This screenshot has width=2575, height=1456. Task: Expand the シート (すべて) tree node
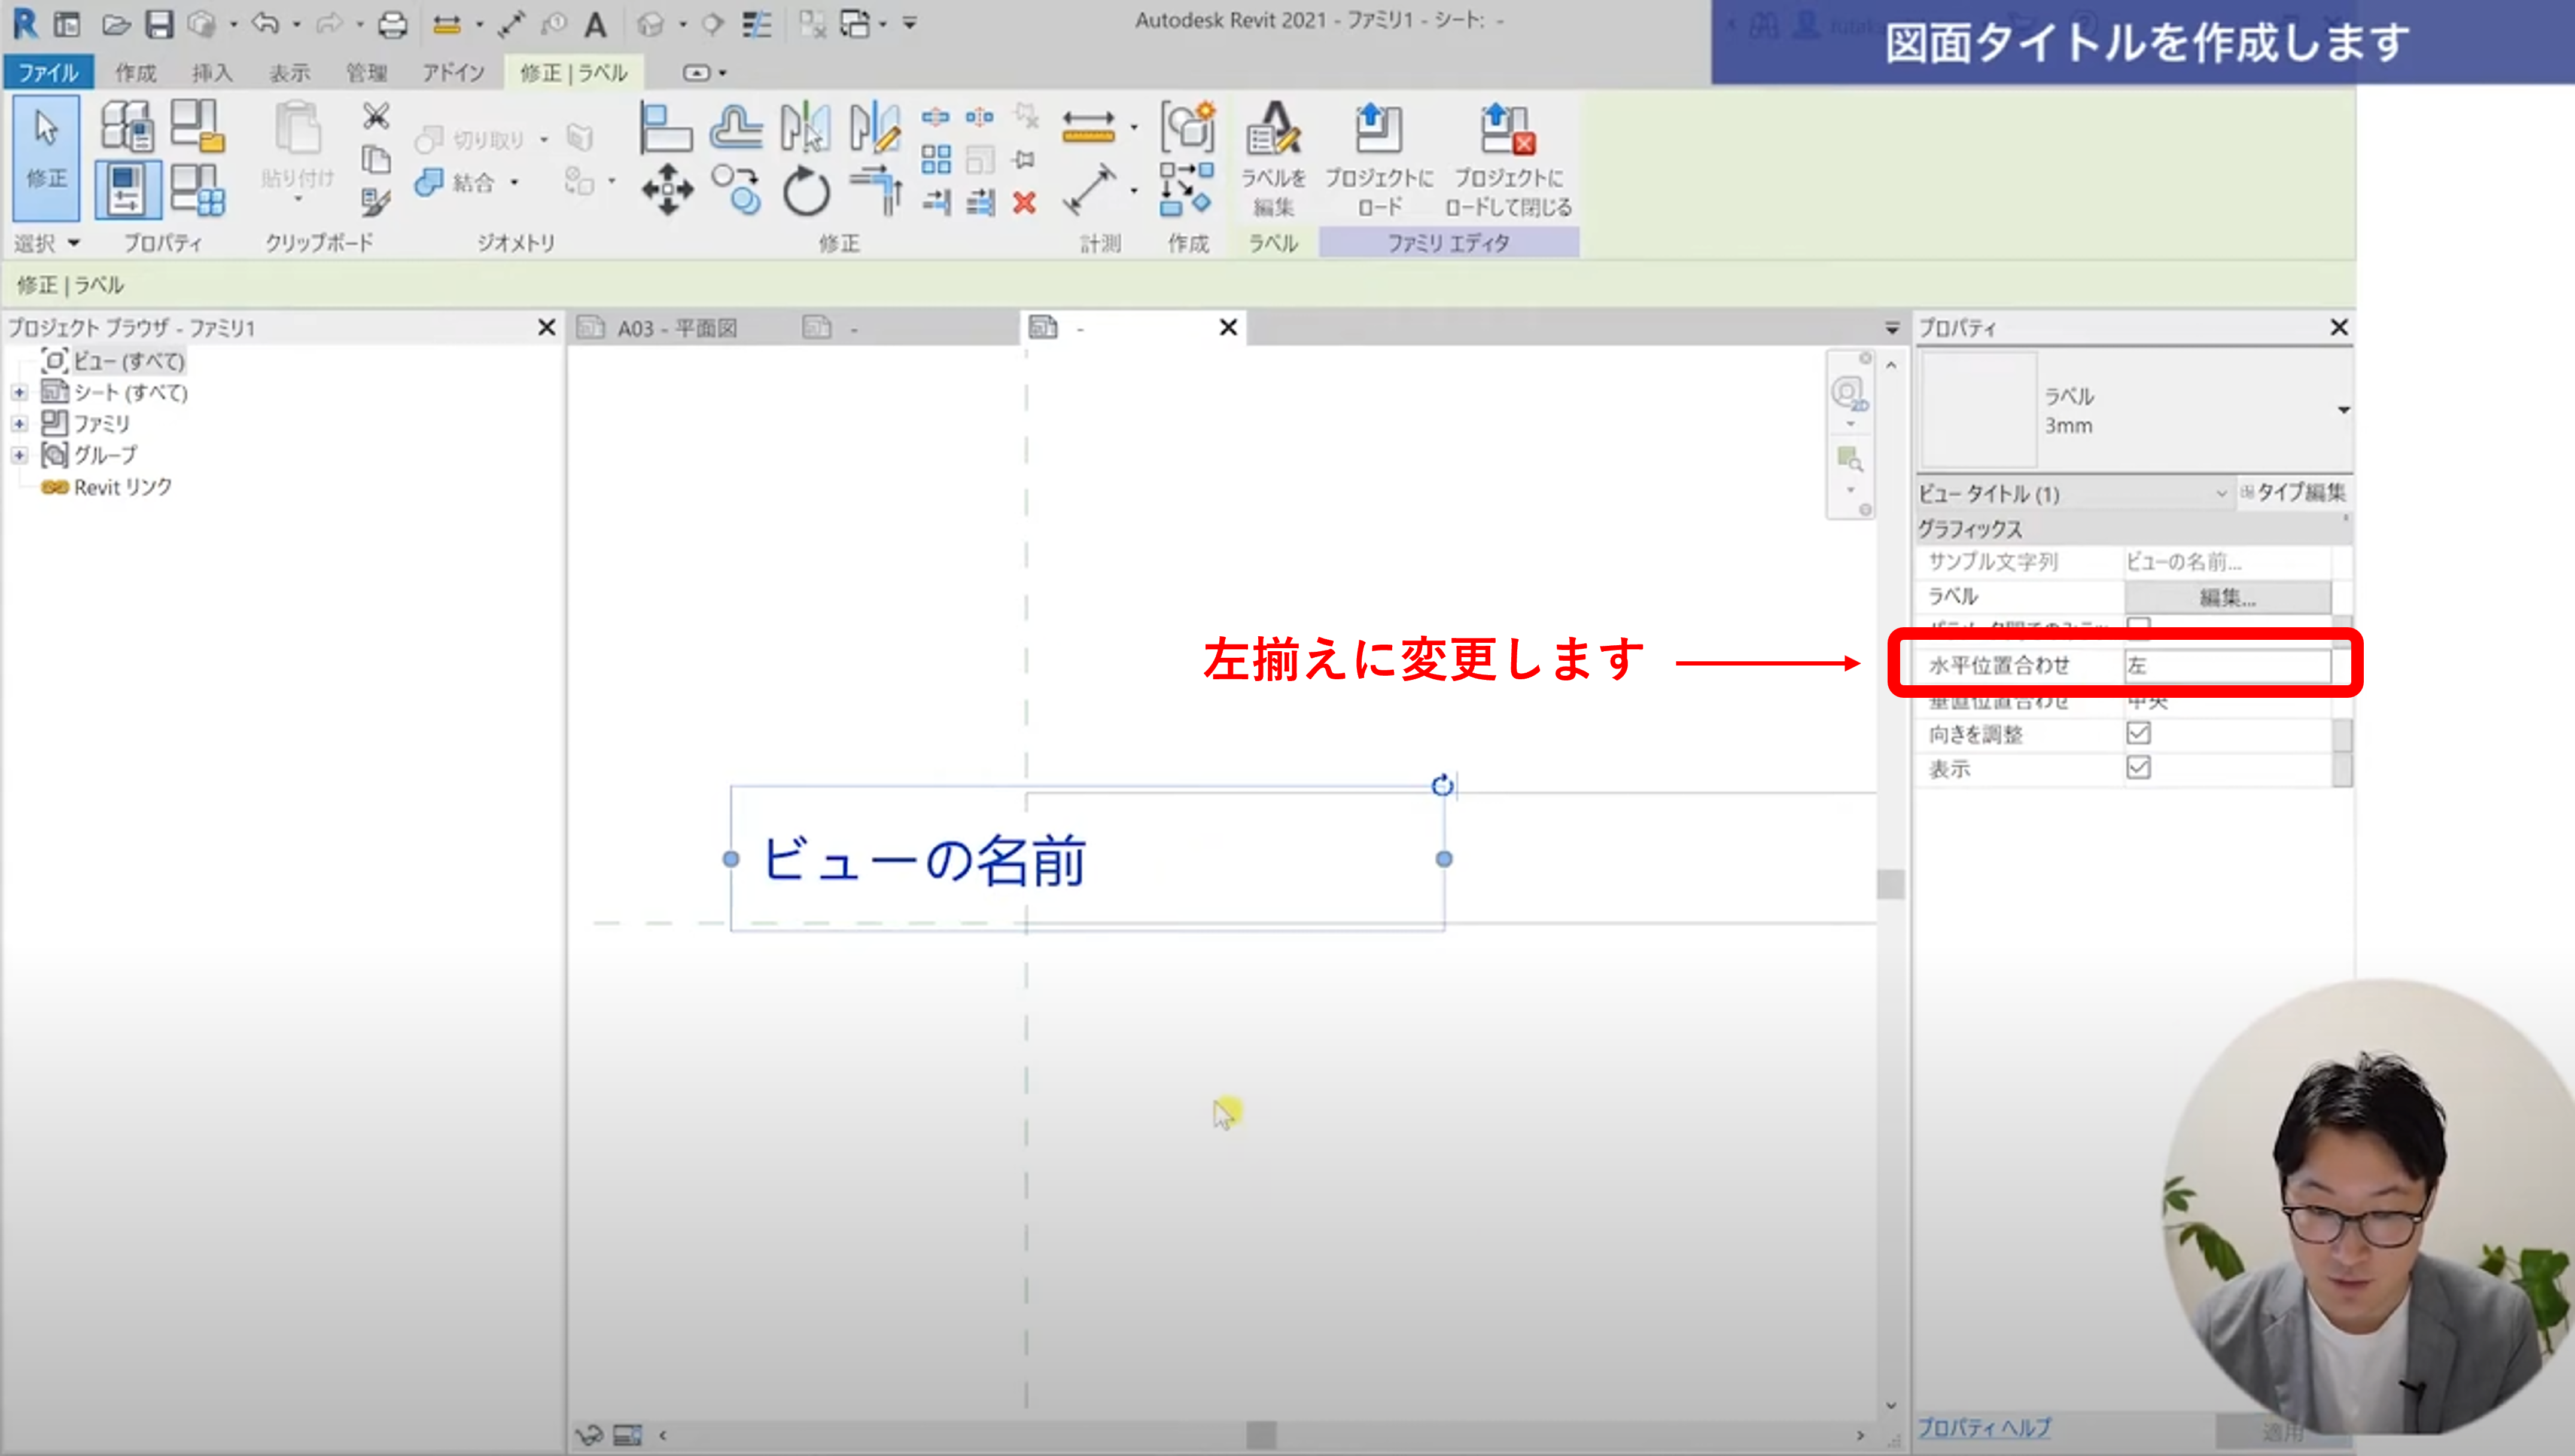coord(19,392)
